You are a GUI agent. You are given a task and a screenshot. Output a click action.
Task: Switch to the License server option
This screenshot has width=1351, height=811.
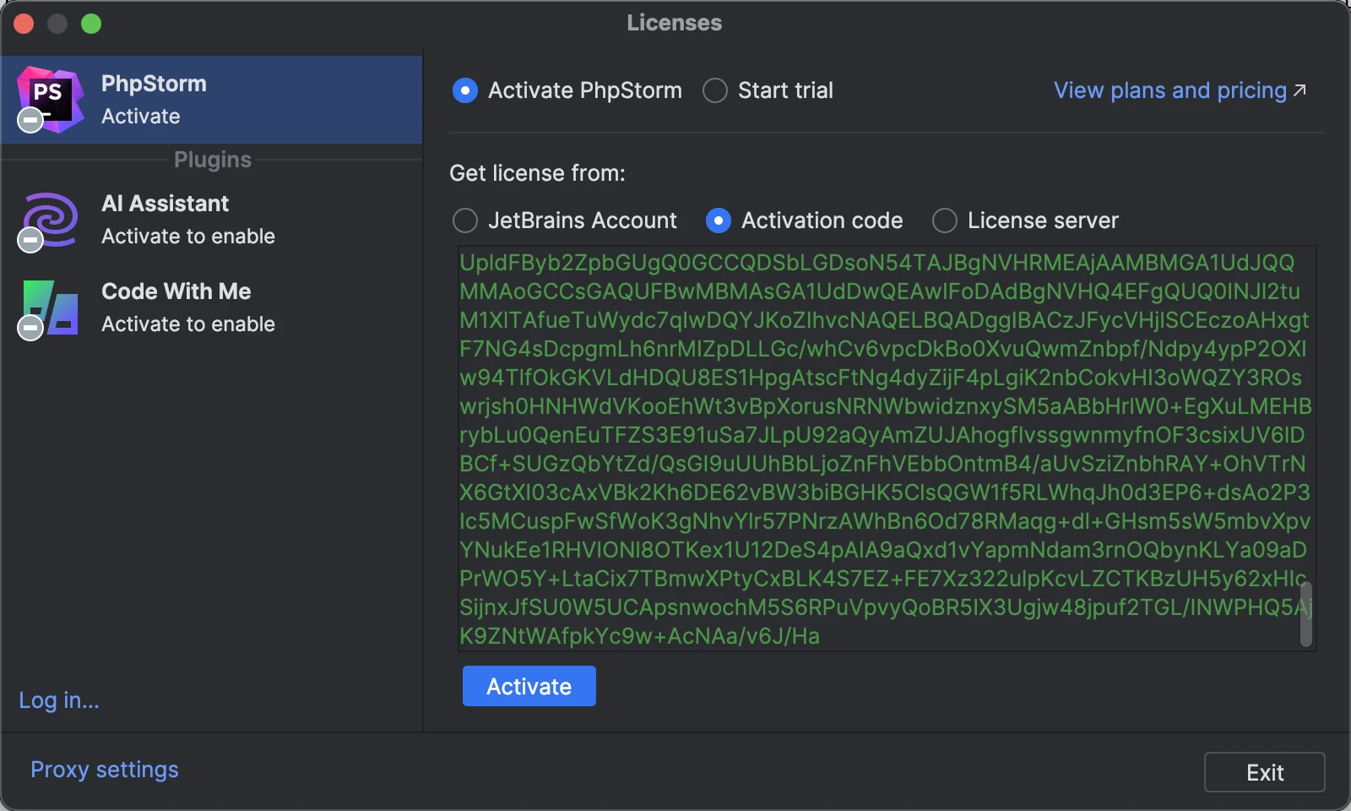click(x=945, y=220)
